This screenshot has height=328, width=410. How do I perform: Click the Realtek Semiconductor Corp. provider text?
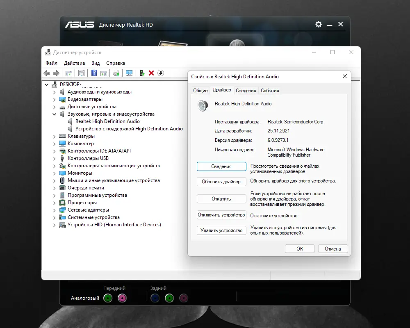click(296, 122)
